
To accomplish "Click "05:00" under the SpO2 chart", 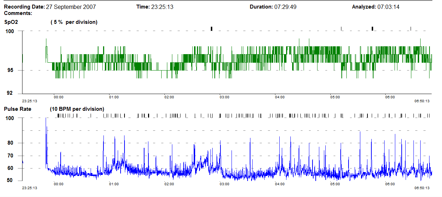I will [335, 97].
